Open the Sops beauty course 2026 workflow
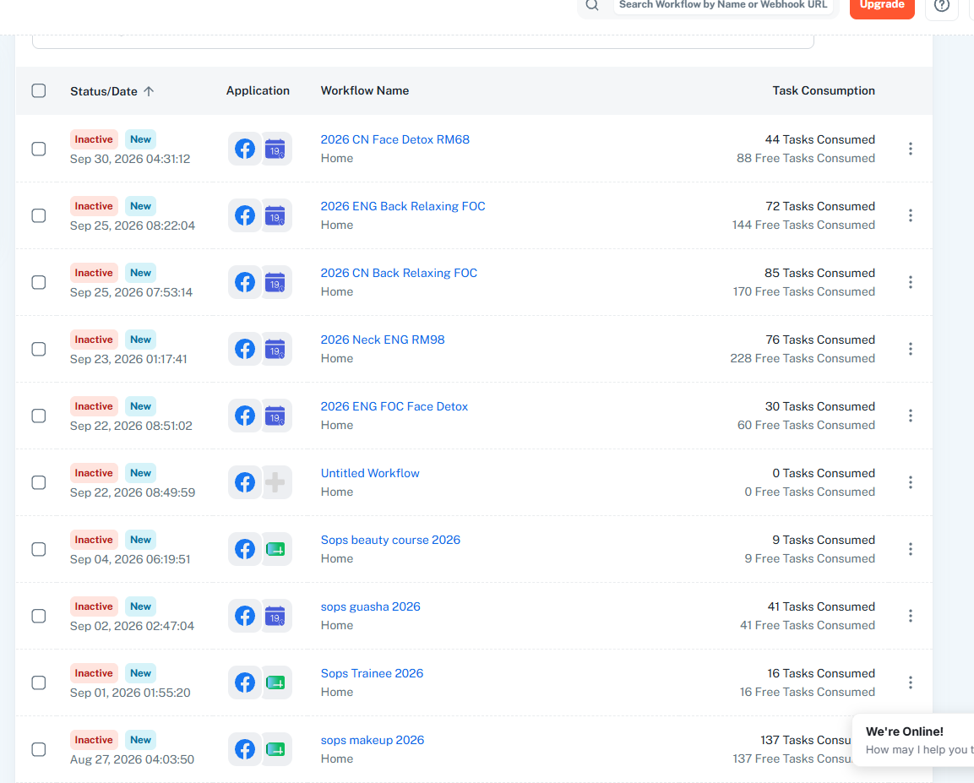The image size is (974, 783). point(391,541)
